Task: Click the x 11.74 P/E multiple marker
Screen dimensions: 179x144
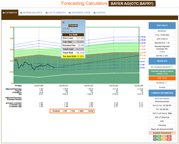Action: point(143,55)
